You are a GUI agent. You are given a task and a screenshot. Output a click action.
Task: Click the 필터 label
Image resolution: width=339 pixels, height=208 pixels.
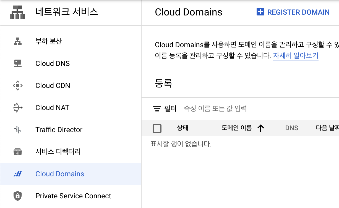tap(170, 109)
